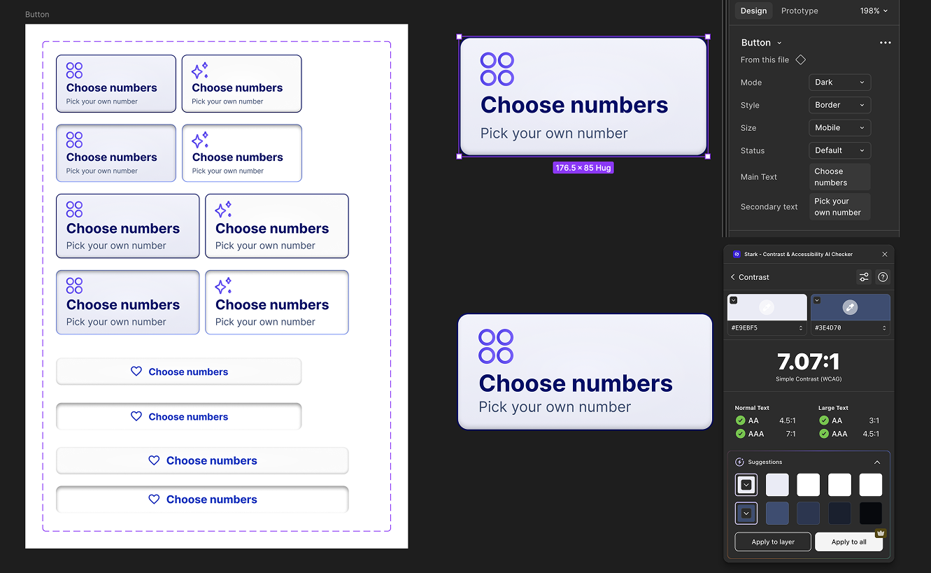Go to main component diamond icon
The width and height of the screenshot is (931, 573).
[801, 59]
